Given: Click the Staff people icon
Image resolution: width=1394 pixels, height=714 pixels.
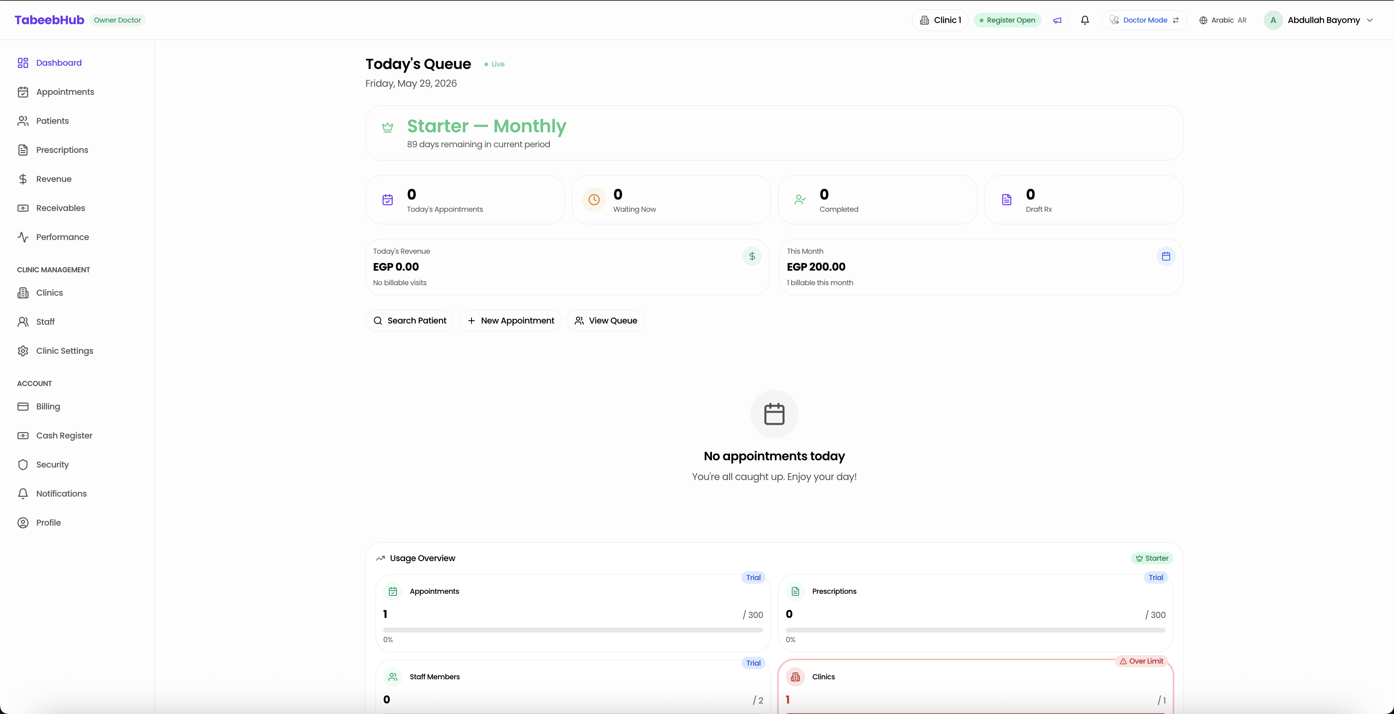Looking at the screenshot, I should click(x=23, y=322).
